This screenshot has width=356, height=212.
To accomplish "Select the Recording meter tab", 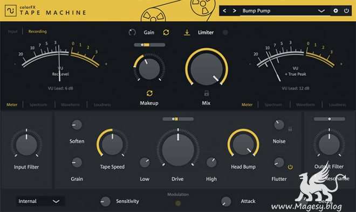I will [37, 32].
